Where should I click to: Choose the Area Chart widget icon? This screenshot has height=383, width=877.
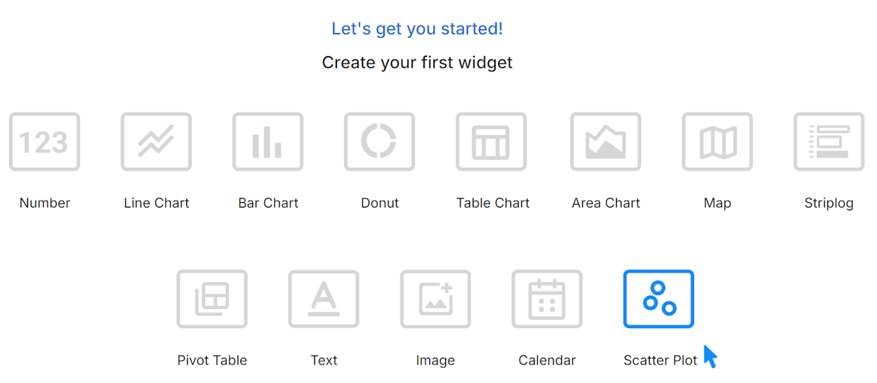pos(606,142)
